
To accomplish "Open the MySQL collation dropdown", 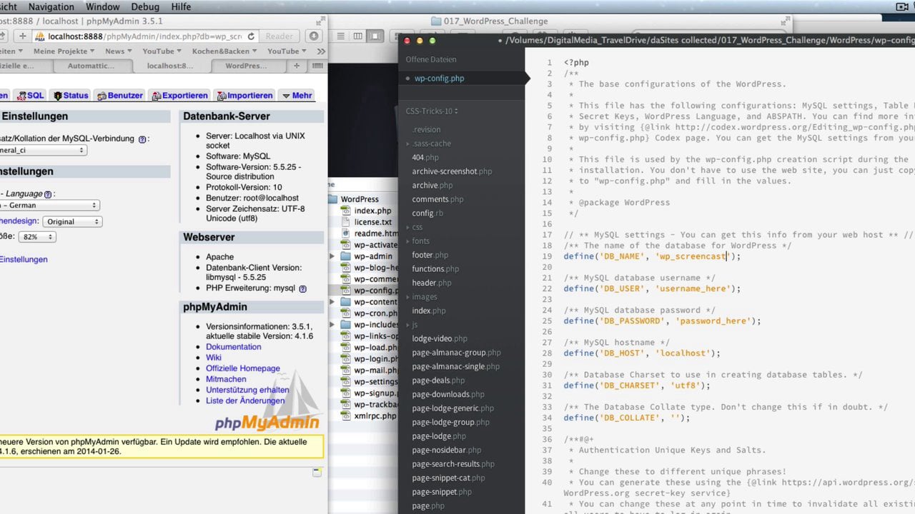I will coord(43,150).
